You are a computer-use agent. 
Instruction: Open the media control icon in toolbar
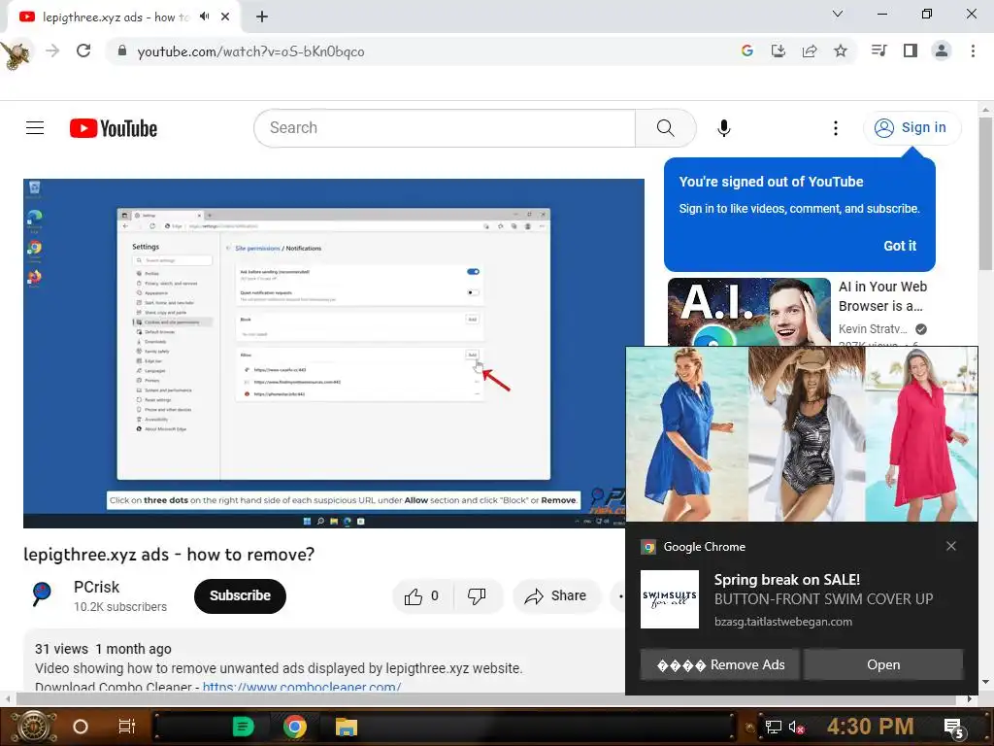[x=878, y=51]
